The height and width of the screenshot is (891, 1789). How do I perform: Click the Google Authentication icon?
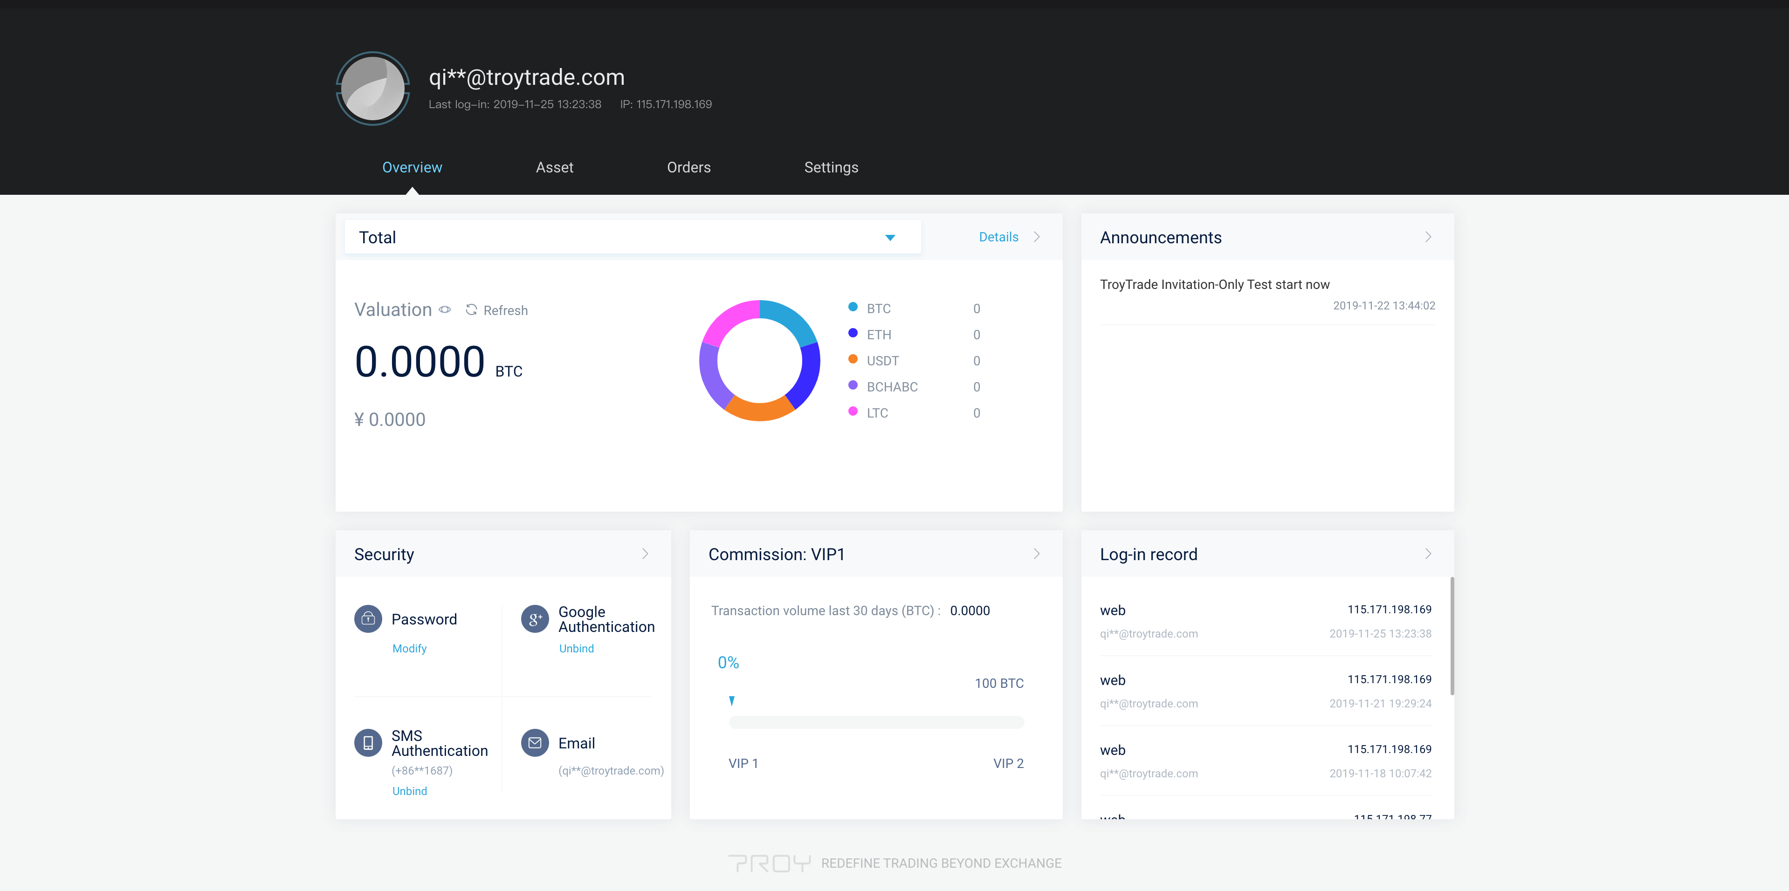[x=535, y=618]
